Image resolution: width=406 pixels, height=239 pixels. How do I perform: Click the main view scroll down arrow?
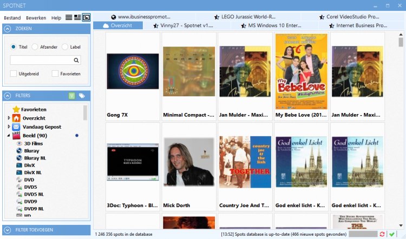click(401, 225)
